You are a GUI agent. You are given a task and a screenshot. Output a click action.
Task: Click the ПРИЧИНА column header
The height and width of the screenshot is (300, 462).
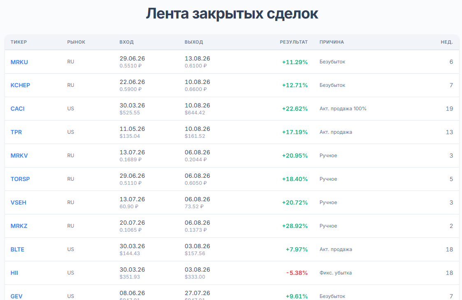click(332, 42)
